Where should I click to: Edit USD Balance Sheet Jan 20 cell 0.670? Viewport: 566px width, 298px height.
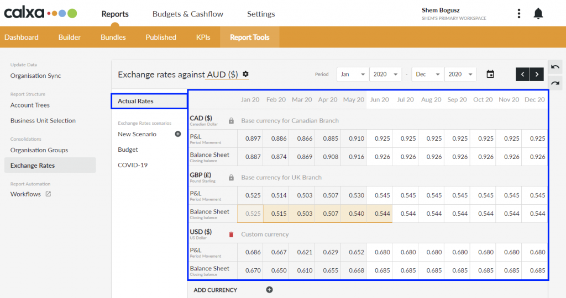click(x=250, y=270)
